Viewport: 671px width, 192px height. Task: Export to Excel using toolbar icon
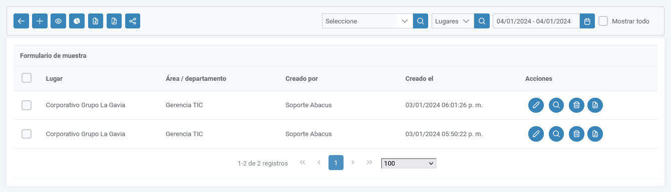96,21
